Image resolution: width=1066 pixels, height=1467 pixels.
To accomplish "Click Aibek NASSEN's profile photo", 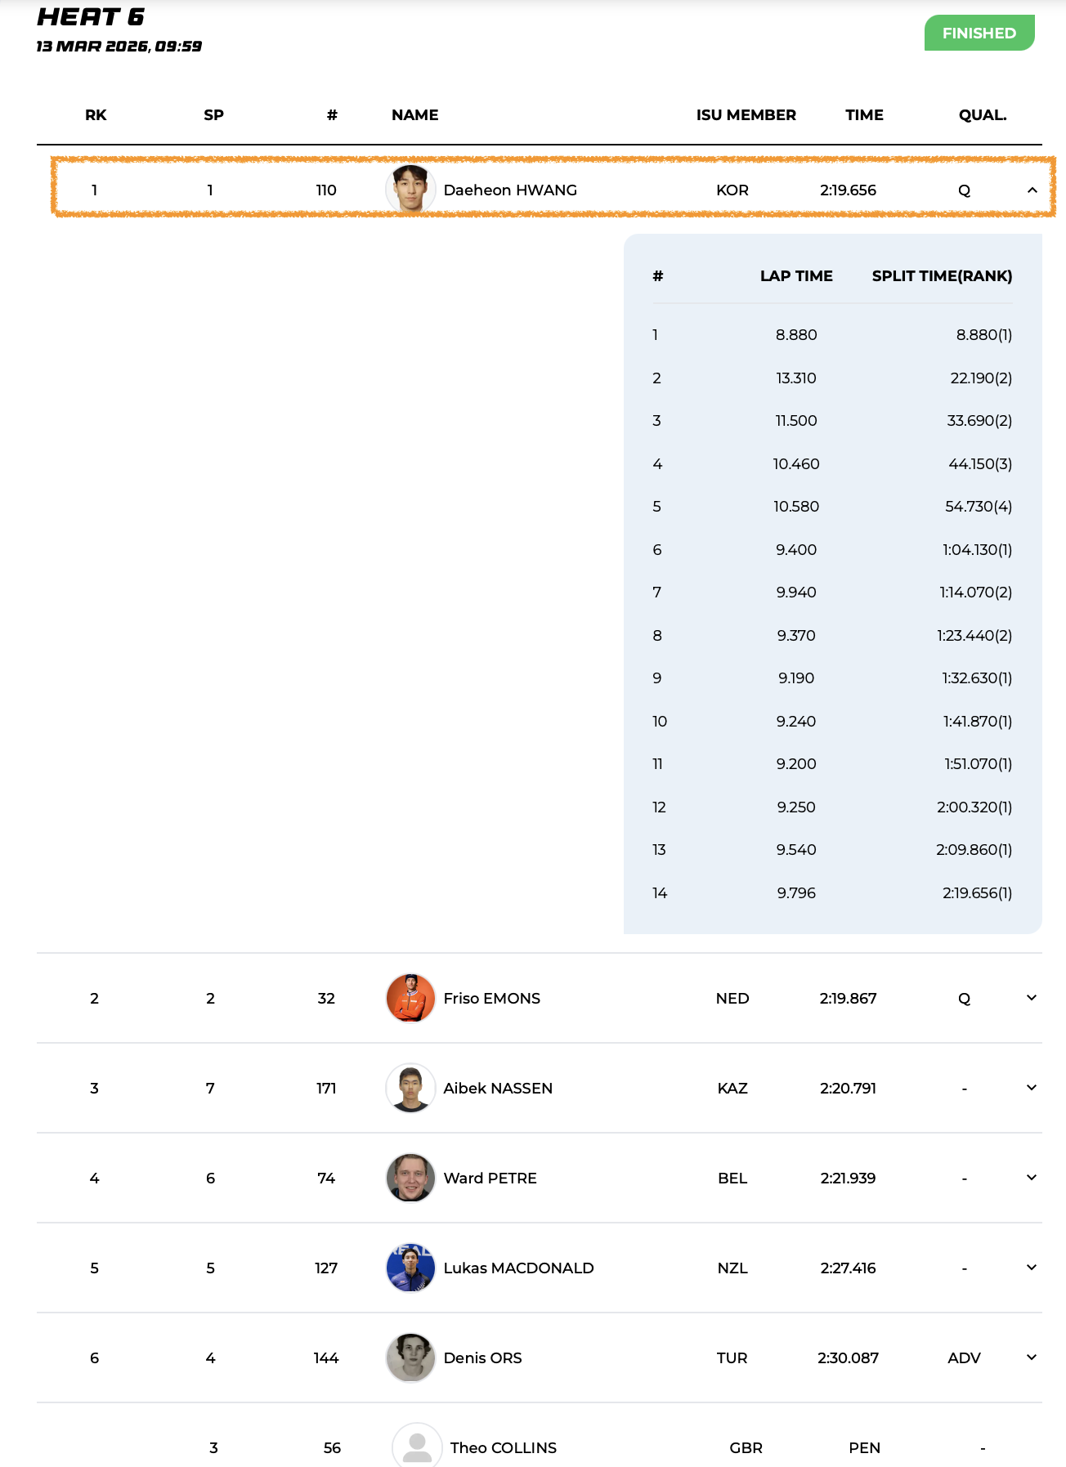I will click(410, 1088).
